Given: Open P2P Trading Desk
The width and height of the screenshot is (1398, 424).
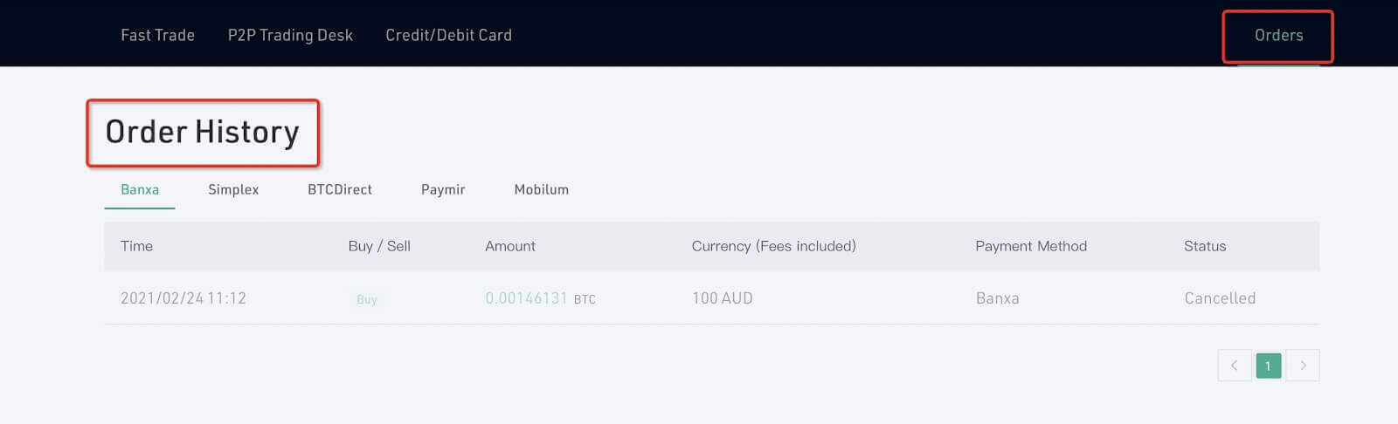Looking at the screenshot, I should tap(290, 35).
